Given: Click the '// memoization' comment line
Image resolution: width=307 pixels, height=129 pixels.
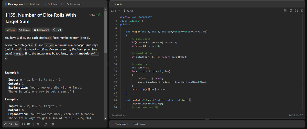Looking at the screenshot, I should point(141,53).
